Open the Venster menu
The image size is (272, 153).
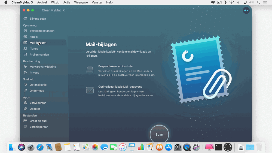97,2
